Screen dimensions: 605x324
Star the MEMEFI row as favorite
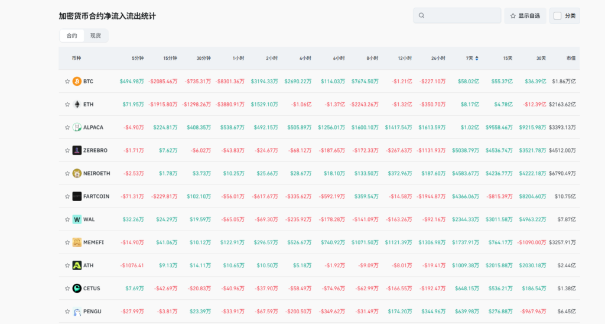tap(67, 242)
